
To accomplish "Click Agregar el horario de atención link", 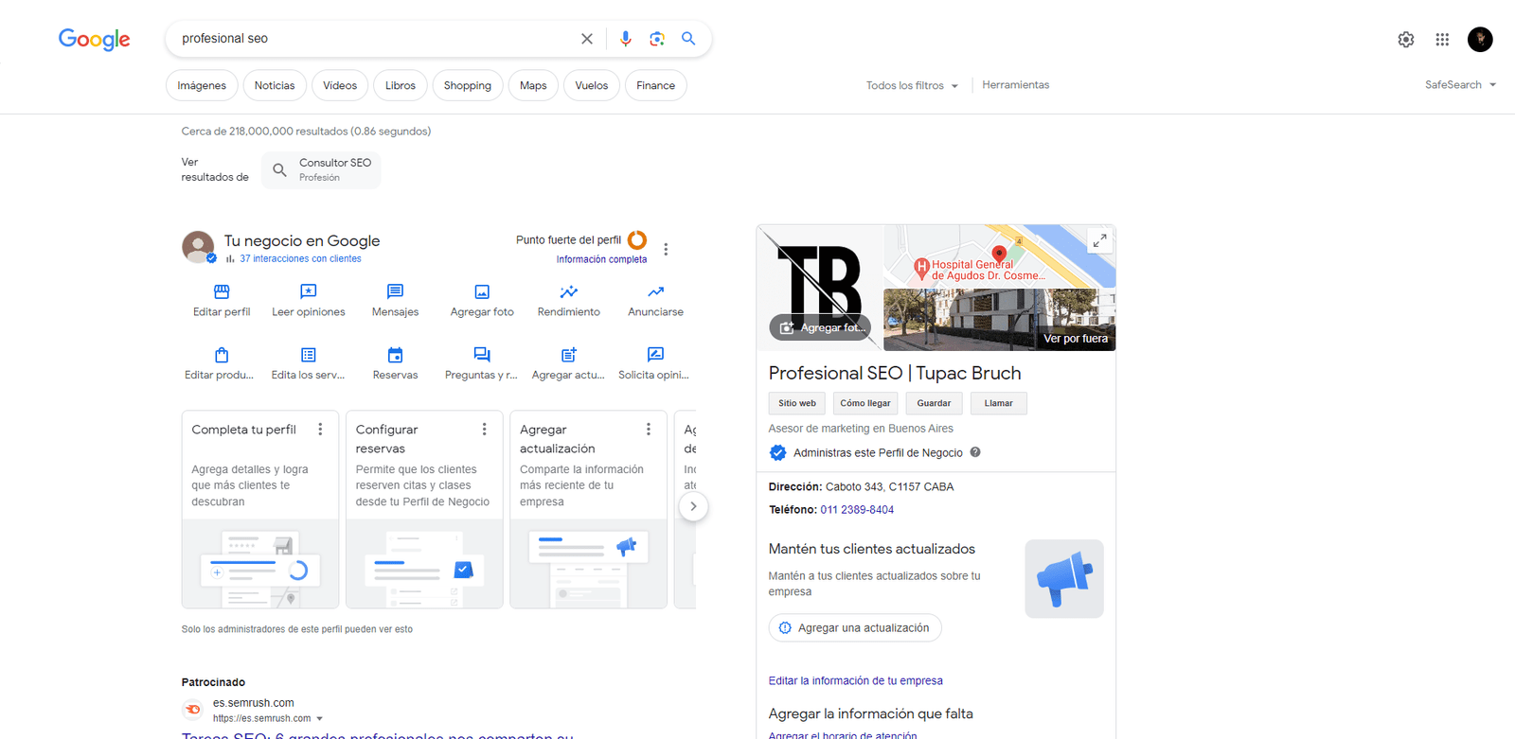I will click(843, 734).
